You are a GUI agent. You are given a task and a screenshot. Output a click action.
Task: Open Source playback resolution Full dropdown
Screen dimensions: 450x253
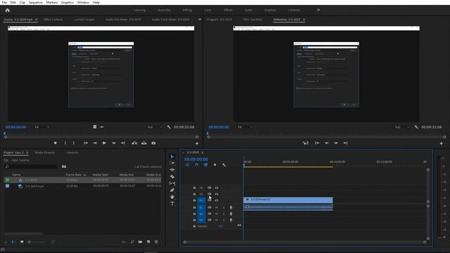(155, 126)
